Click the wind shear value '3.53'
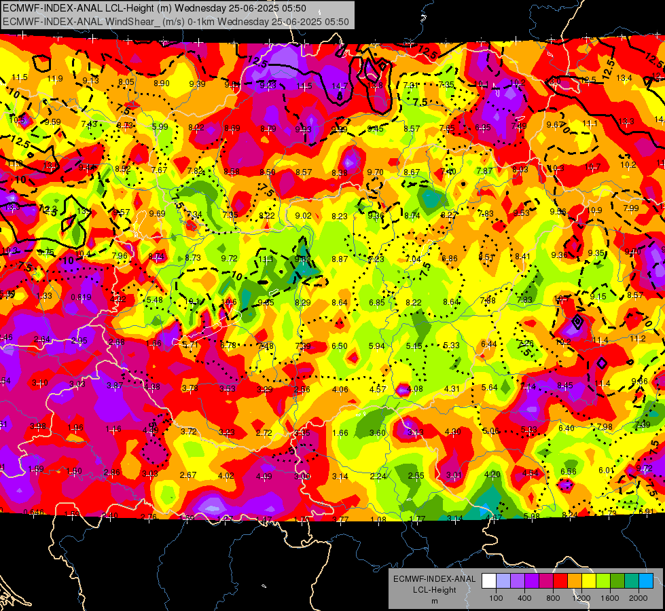665x611 pixels. pyautogui.click(x=228, y=389)
